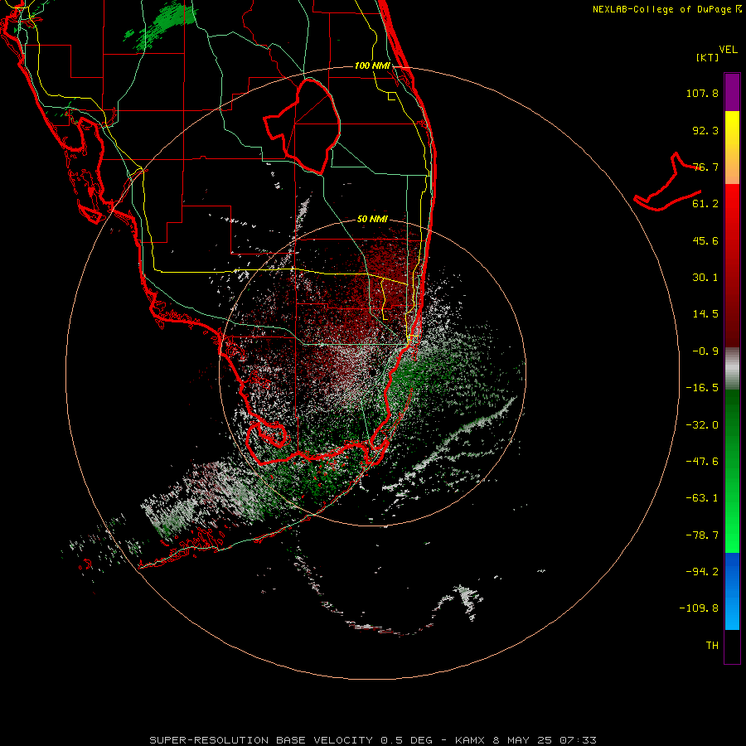Click the Grand Bahama island outline at right
Screen dimensions: 746x746
[x=667, y=182]
